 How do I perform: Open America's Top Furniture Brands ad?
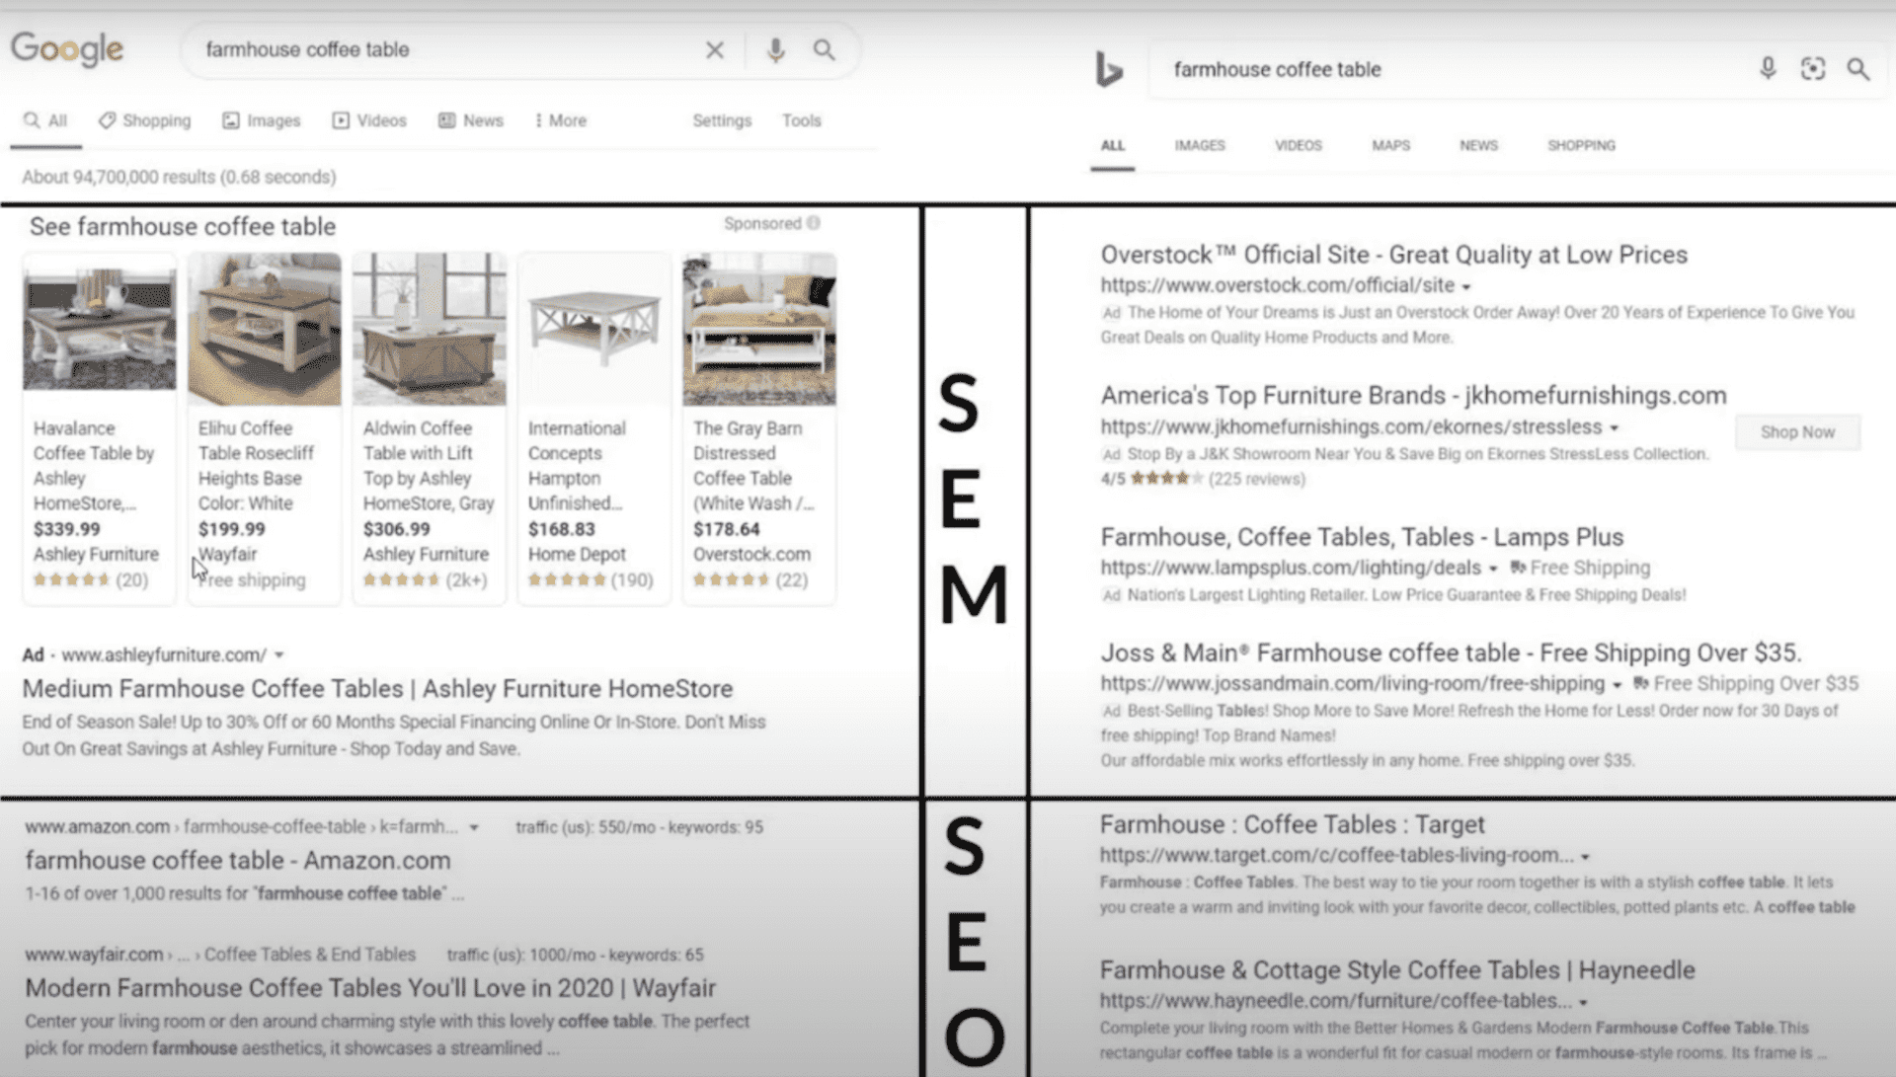pyautogui.click(x=1413, y=396)
